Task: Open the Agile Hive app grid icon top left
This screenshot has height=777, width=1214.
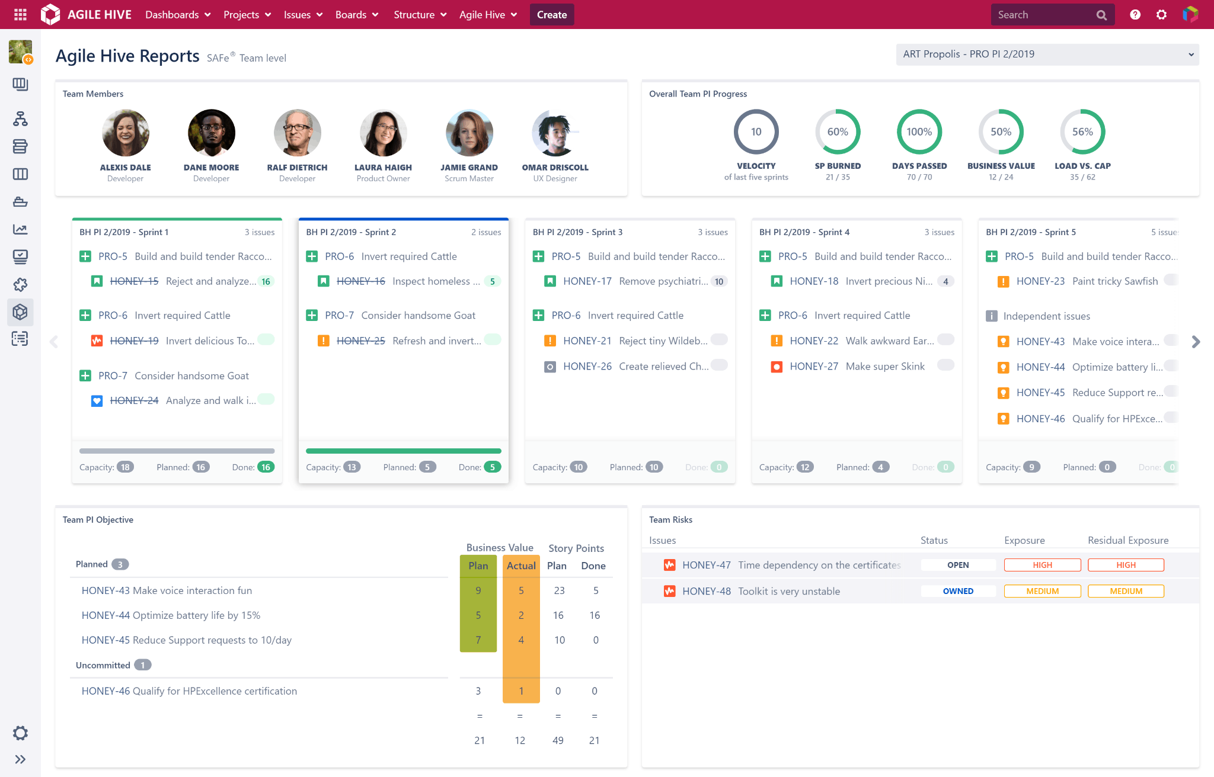Action: [20, 14]
